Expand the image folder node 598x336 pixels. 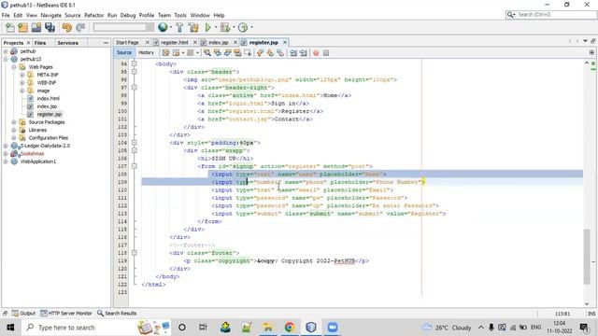pyautogui.click(x=21, y=91)
